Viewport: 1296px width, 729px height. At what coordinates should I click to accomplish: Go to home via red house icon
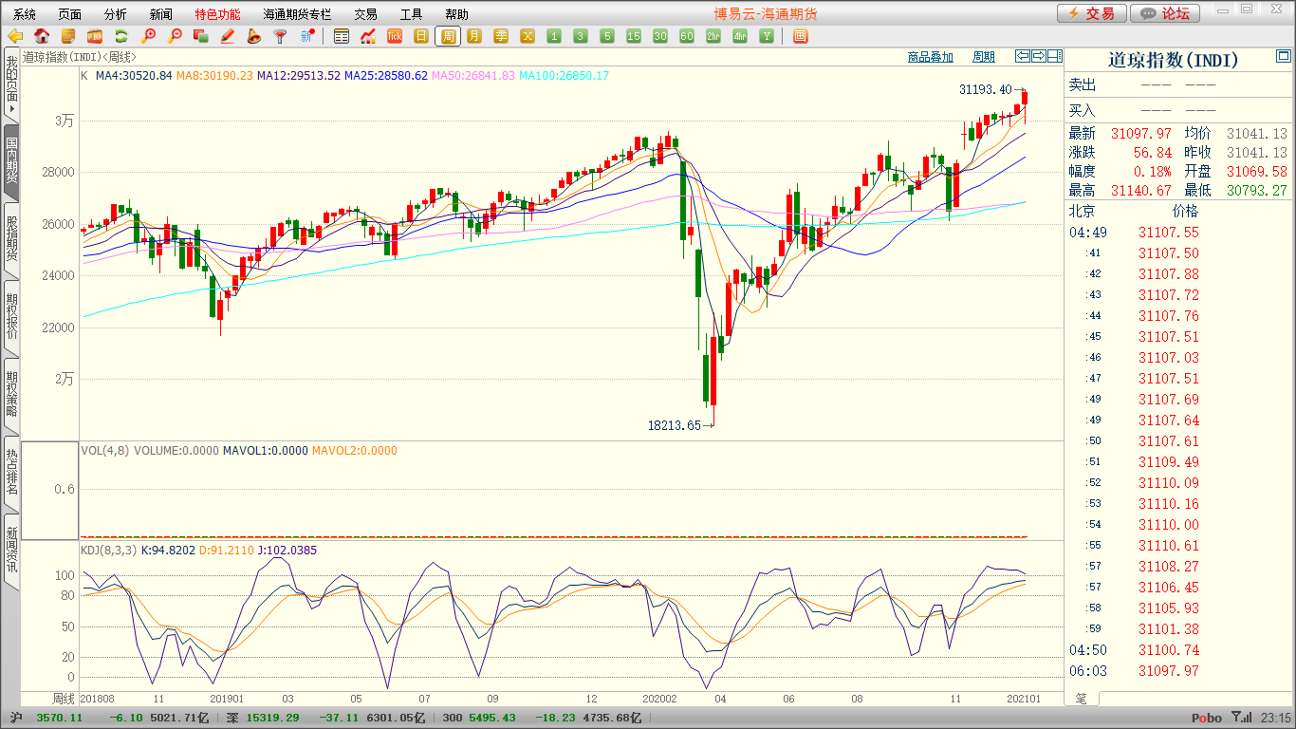[x=42, y=36]
